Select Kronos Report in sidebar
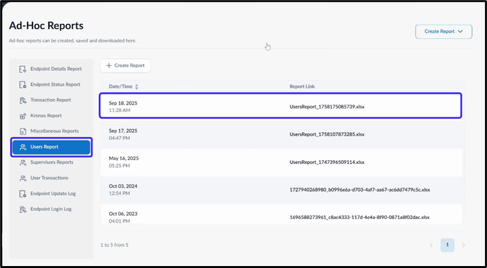Viewport: 487px width, 268px height. [52, 116]
